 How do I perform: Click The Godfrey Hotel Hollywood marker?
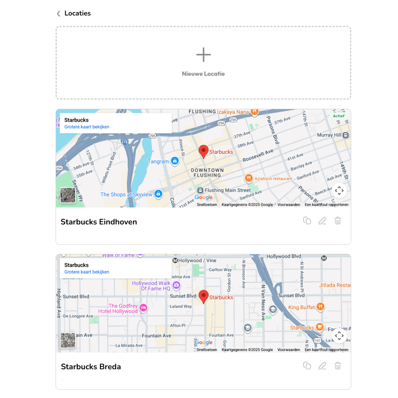coord(143,308)
